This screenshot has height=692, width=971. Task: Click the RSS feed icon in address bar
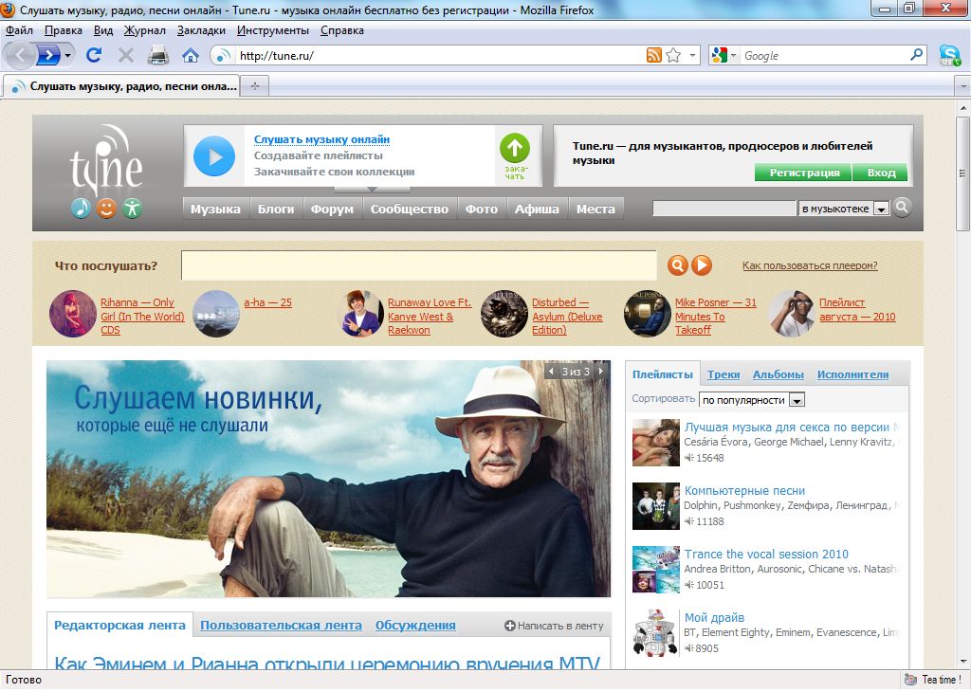[x=653, y=56]
